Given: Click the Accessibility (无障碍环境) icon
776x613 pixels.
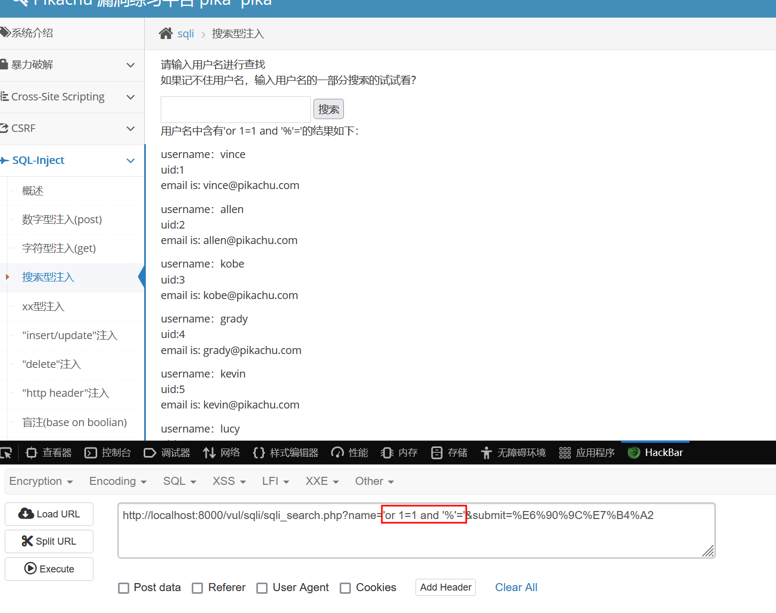Looking at the screenshot, I should coord(486,453).
